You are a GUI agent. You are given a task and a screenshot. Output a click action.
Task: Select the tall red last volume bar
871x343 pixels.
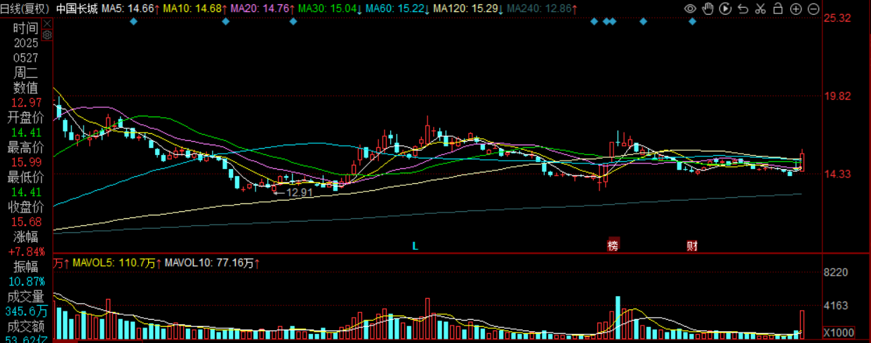(x=802, y=324)
